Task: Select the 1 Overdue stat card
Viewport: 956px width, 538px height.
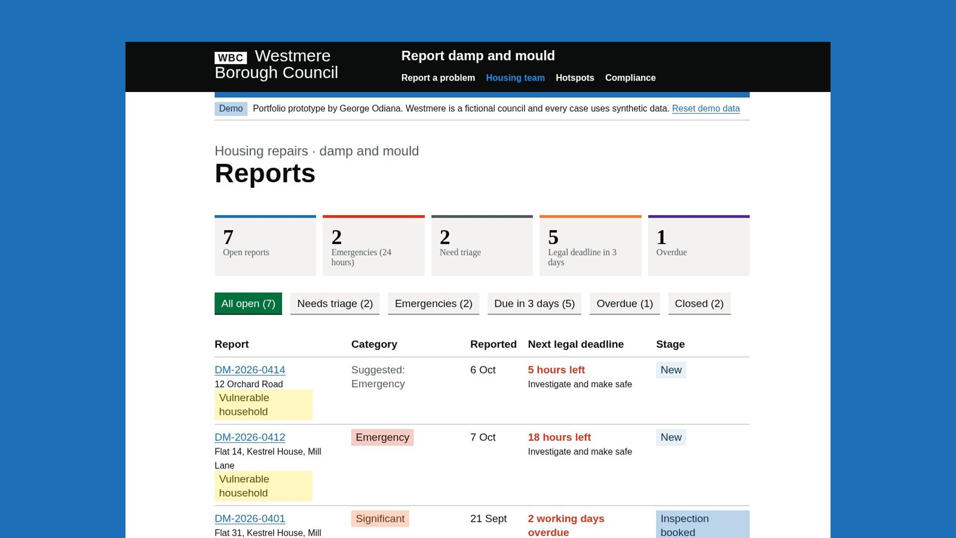Action: pos(699,246)
